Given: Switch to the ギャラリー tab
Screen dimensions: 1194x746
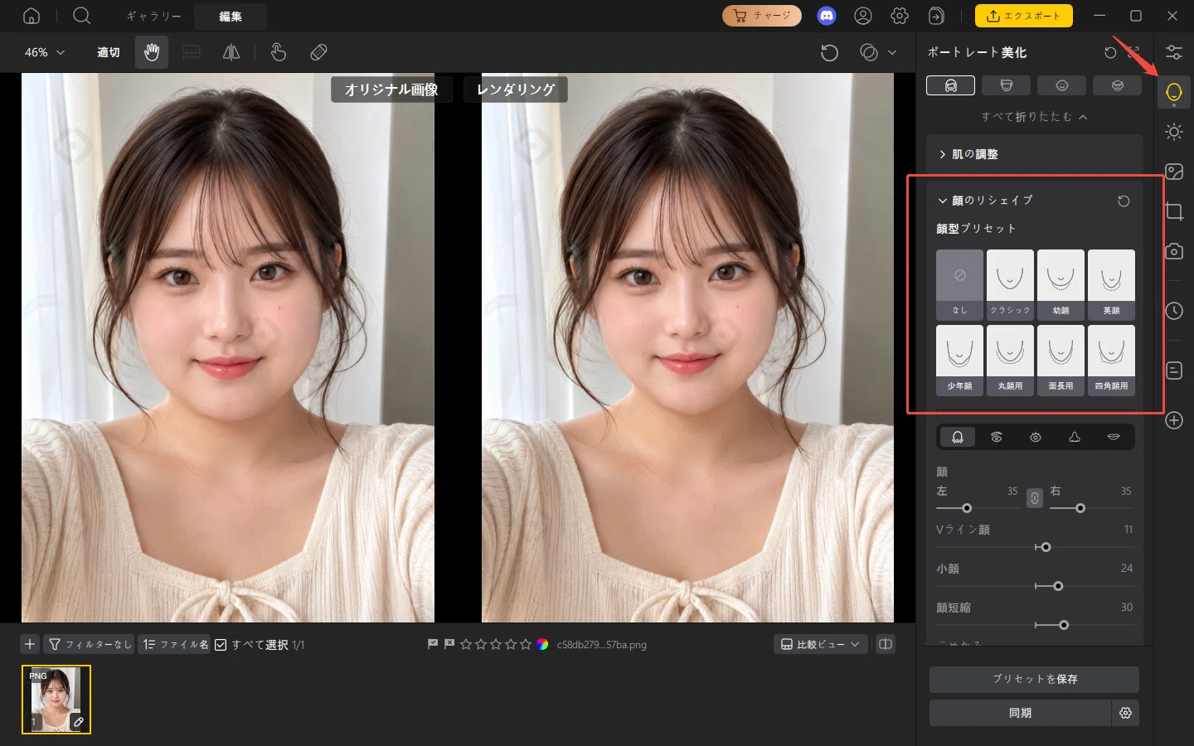Looking at the screenshot, I should (x=153, y=16).
